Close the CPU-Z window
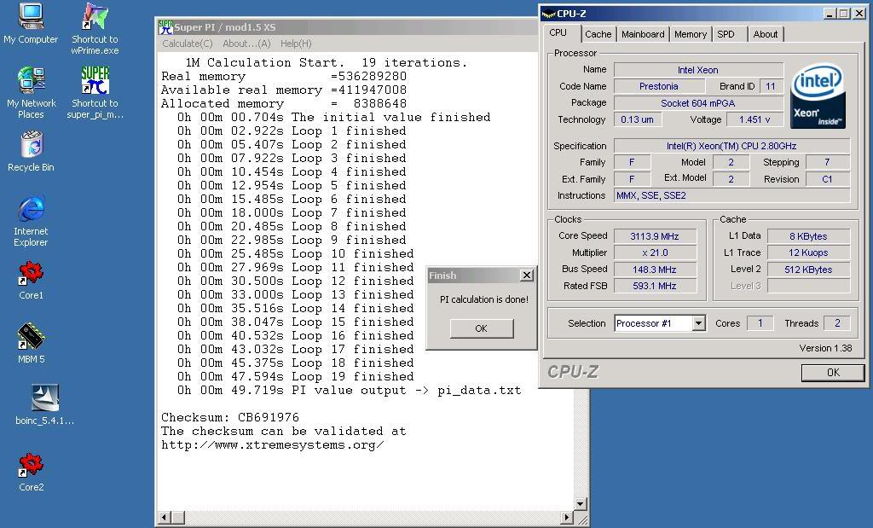 [x=859, y=14]
